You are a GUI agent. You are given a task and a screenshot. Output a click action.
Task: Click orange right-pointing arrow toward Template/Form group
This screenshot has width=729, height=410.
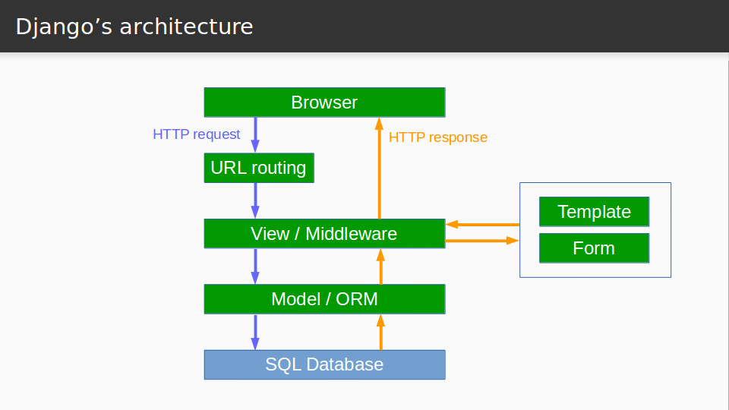point(481,241)
